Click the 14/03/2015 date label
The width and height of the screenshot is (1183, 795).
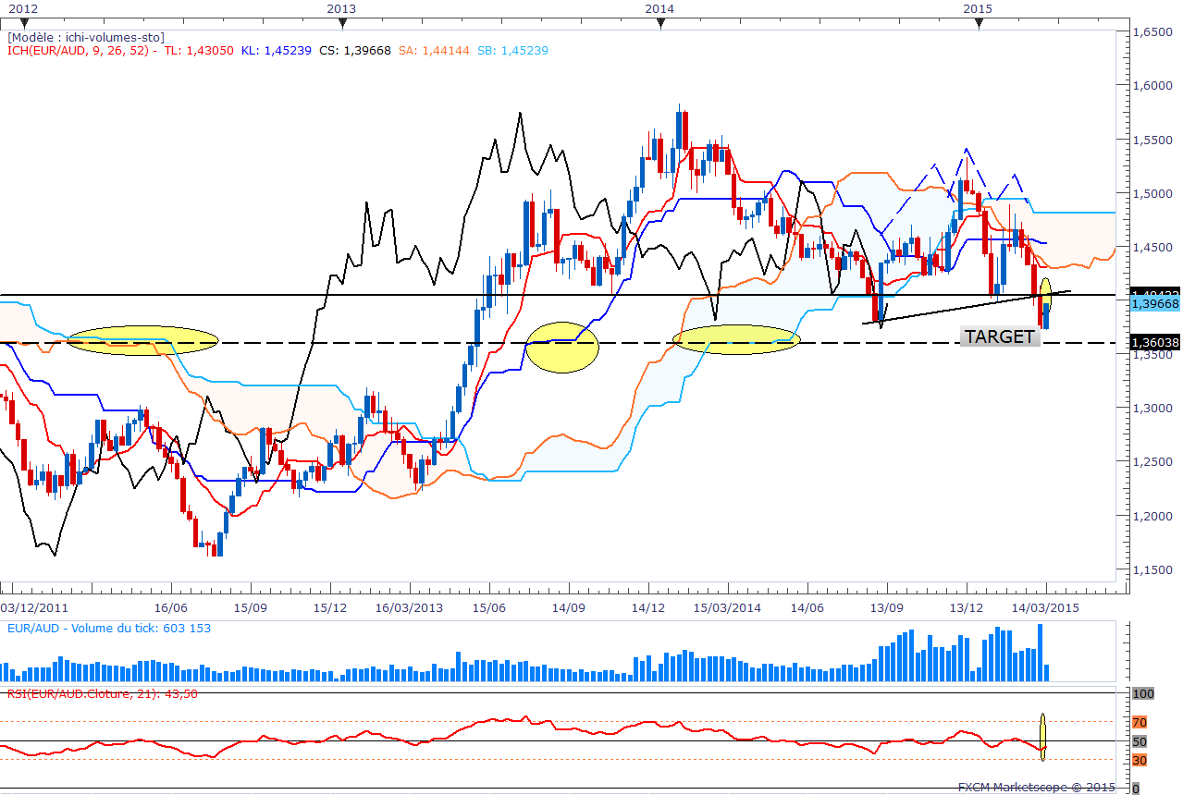1045,608
